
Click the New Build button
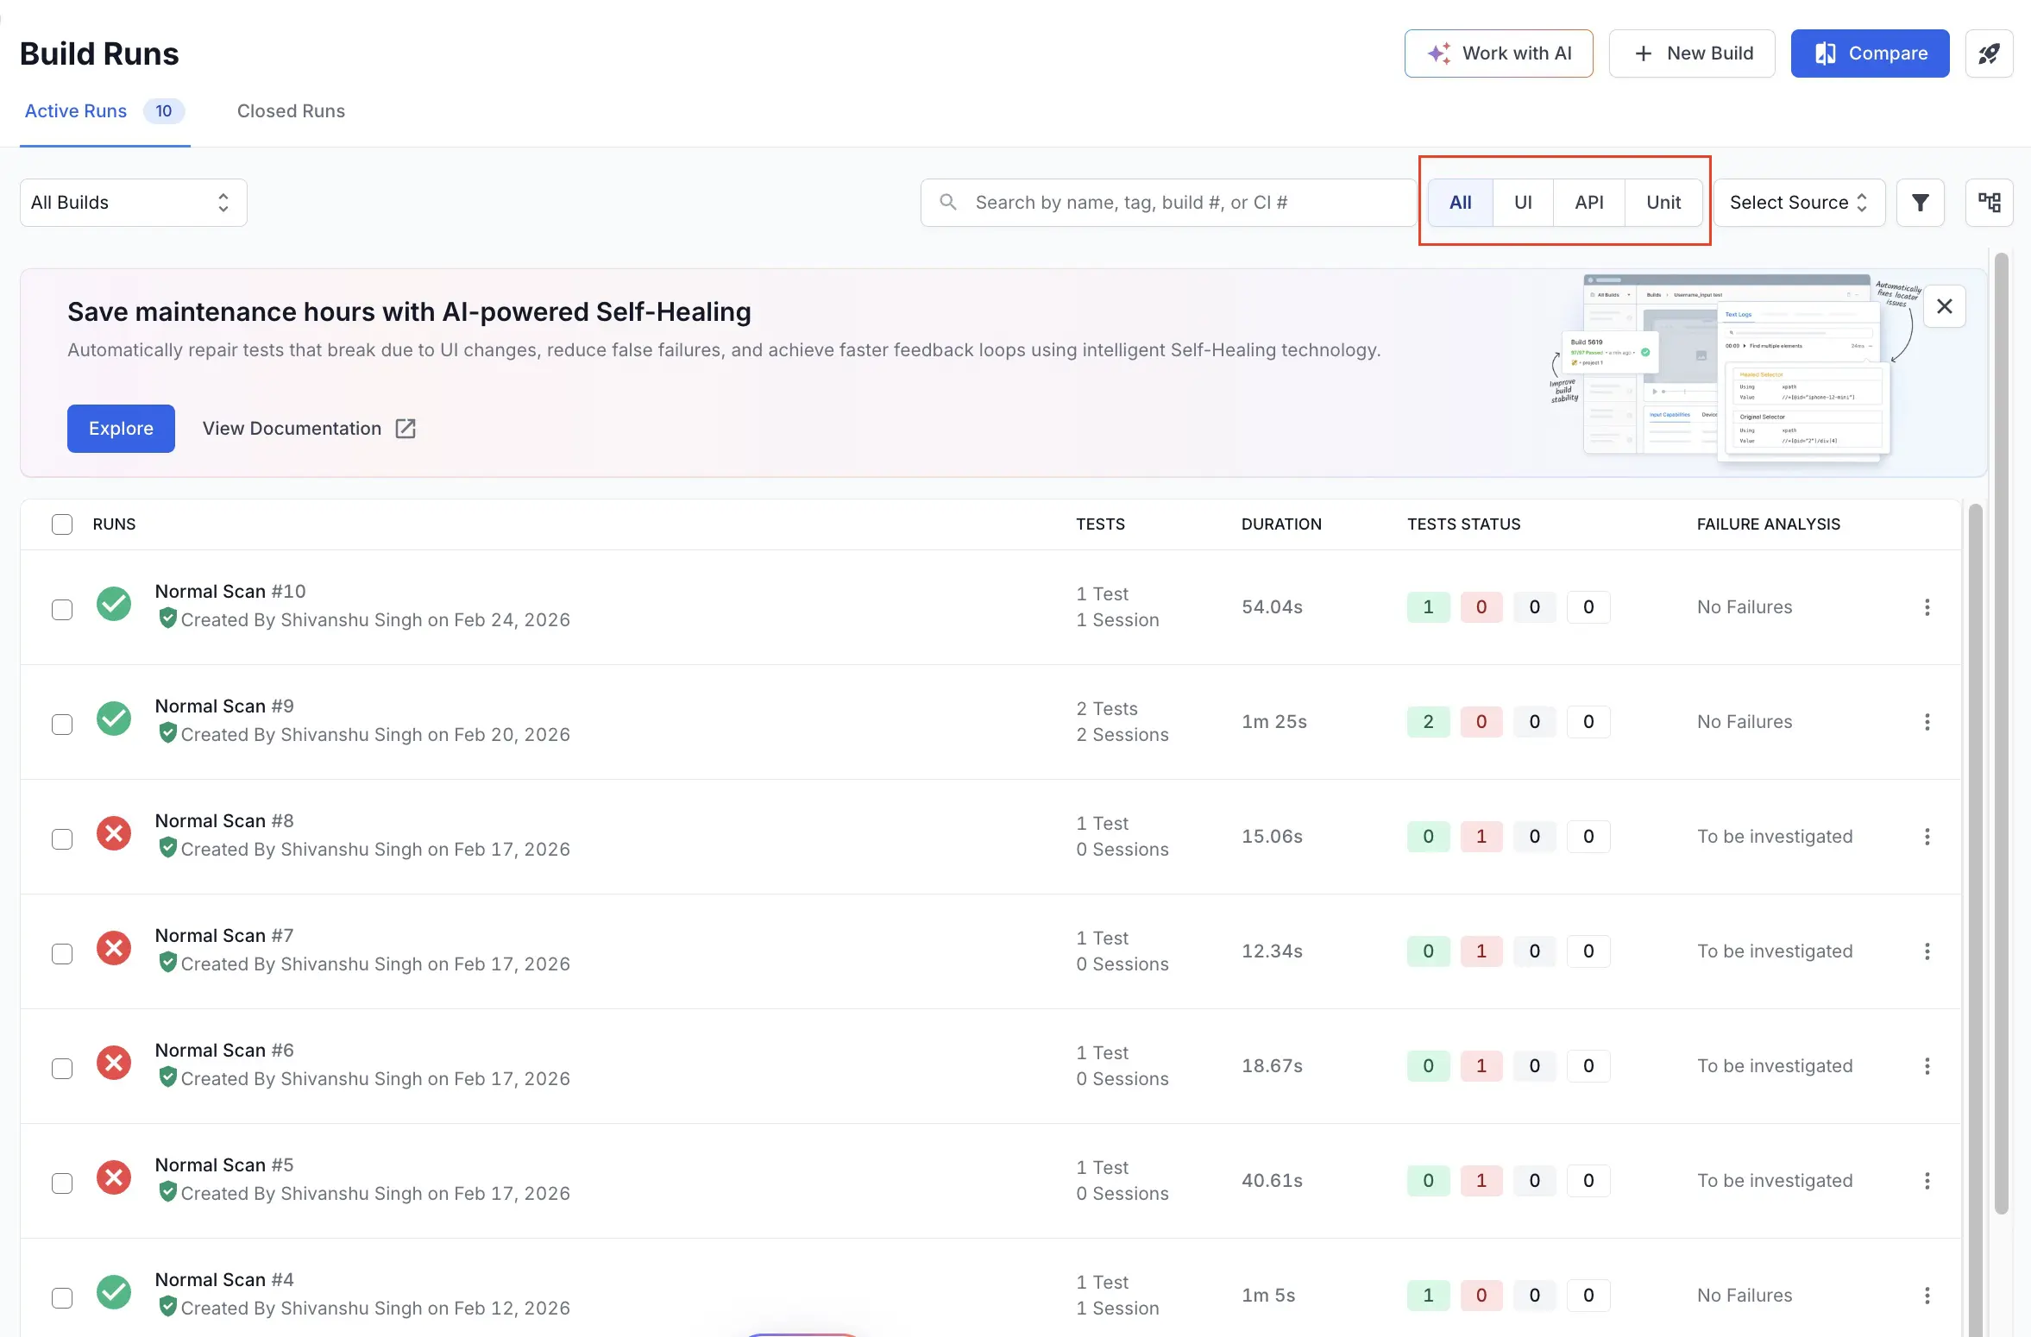pyautogui.click(x=1692, y=53)
